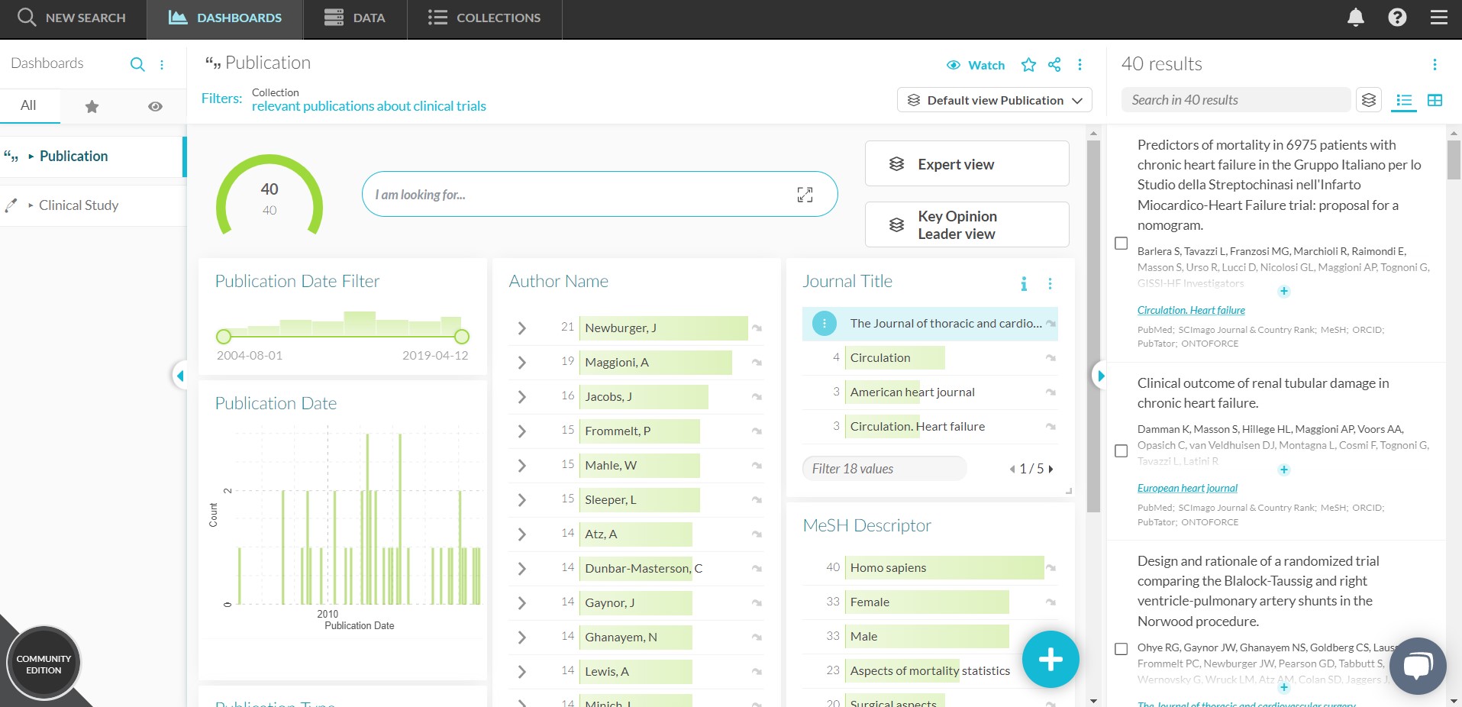This screenshot has width=1462, height=707.
Task: Select American heart journal facet row
Action: [930, 392]
